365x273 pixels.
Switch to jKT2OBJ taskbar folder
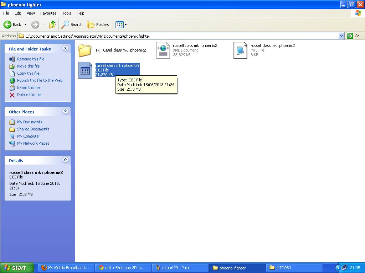tap(294, 268)
